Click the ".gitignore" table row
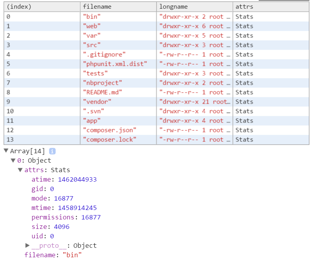The height and width of the screenshot is (260, 312). [157, 54]
